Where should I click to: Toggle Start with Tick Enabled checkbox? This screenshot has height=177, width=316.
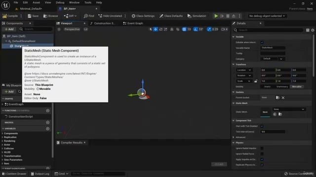pos(262,126)
